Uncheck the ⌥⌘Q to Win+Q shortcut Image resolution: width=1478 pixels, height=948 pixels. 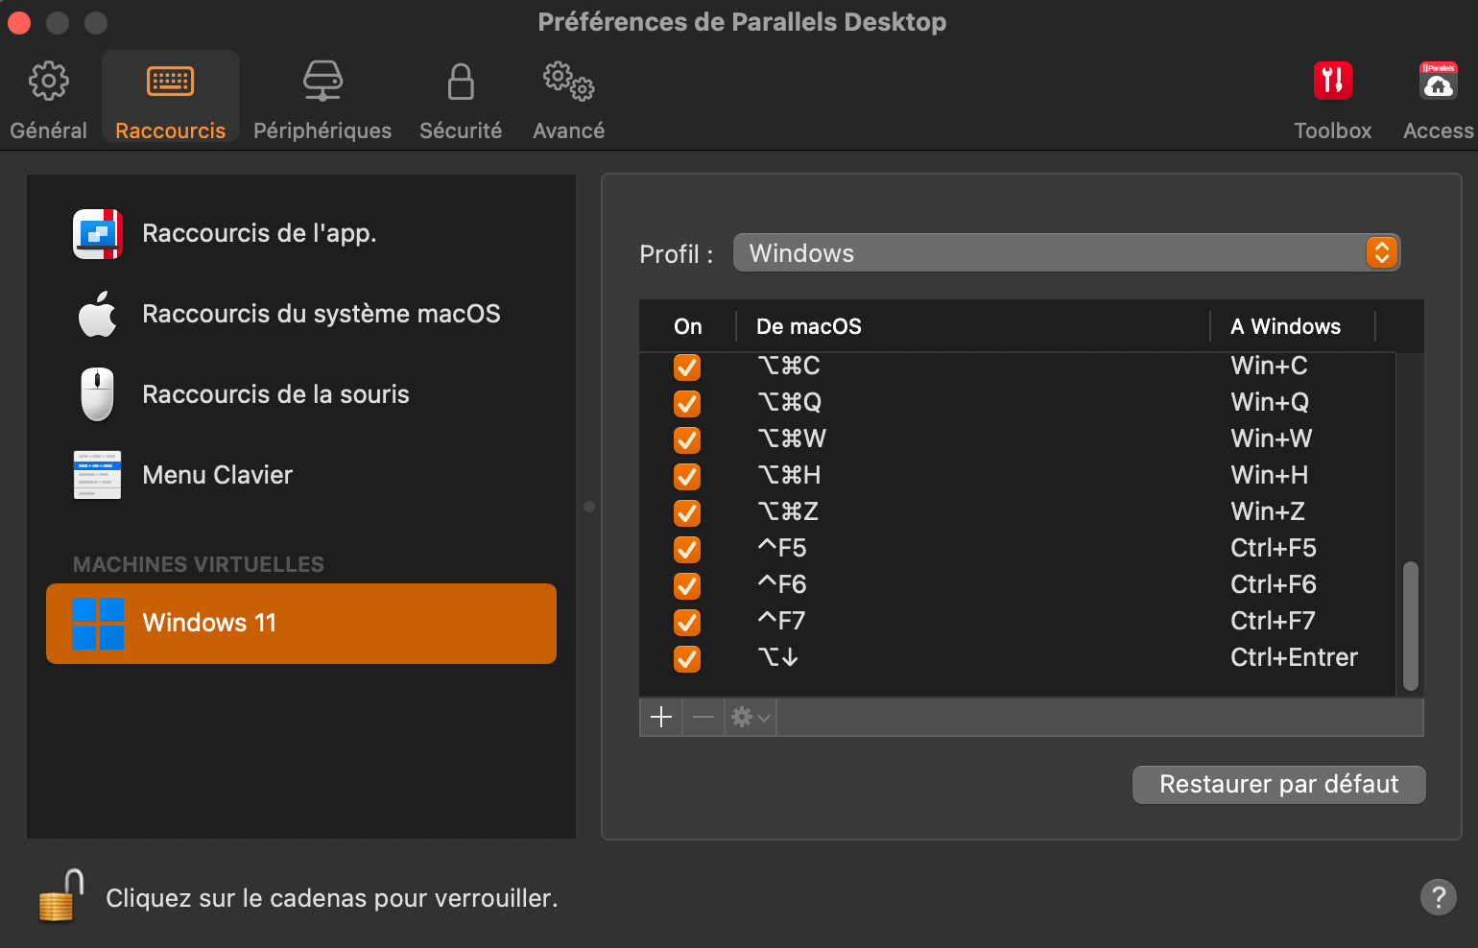coord(687,403)
